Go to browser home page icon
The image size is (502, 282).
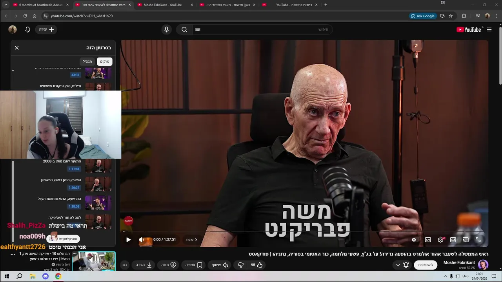tap(35, 16)
